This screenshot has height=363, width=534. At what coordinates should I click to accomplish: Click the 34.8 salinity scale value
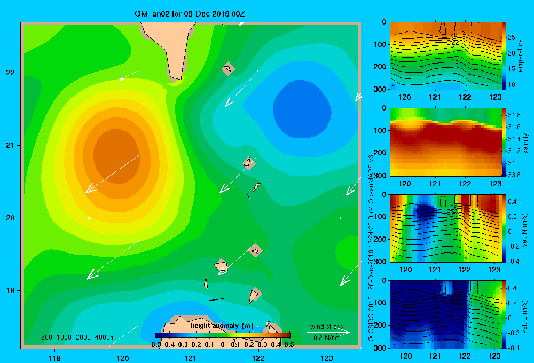[x=514, y=115]
